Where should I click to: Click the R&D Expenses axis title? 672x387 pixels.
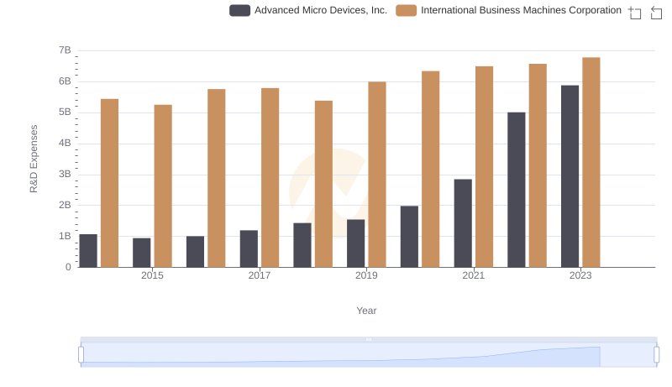[x=34, y=159]
